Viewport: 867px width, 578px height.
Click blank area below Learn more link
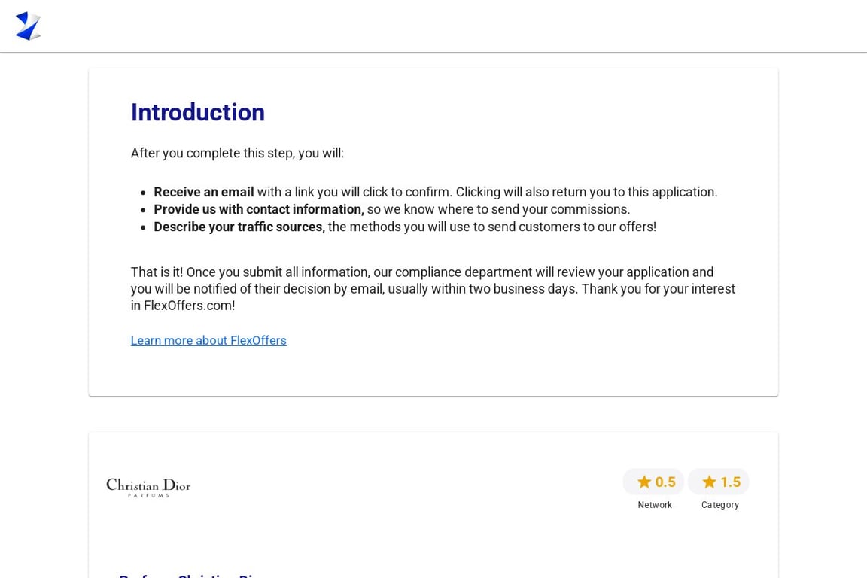[433, 370]
